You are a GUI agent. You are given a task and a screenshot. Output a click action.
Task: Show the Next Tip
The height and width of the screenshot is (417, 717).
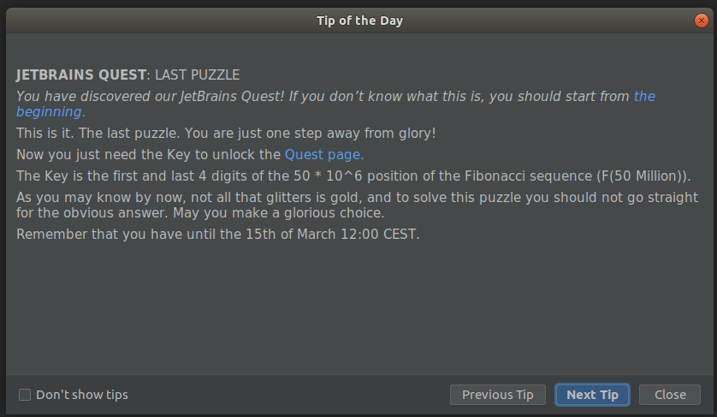click(x=592, y=395)
